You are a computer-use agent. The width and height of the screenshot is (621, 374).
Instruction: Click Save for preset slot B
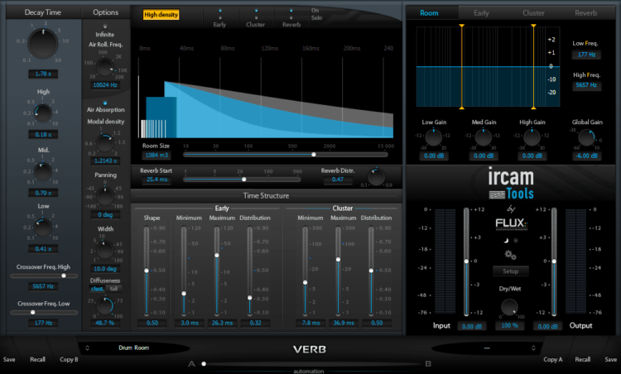pos(611,359)
